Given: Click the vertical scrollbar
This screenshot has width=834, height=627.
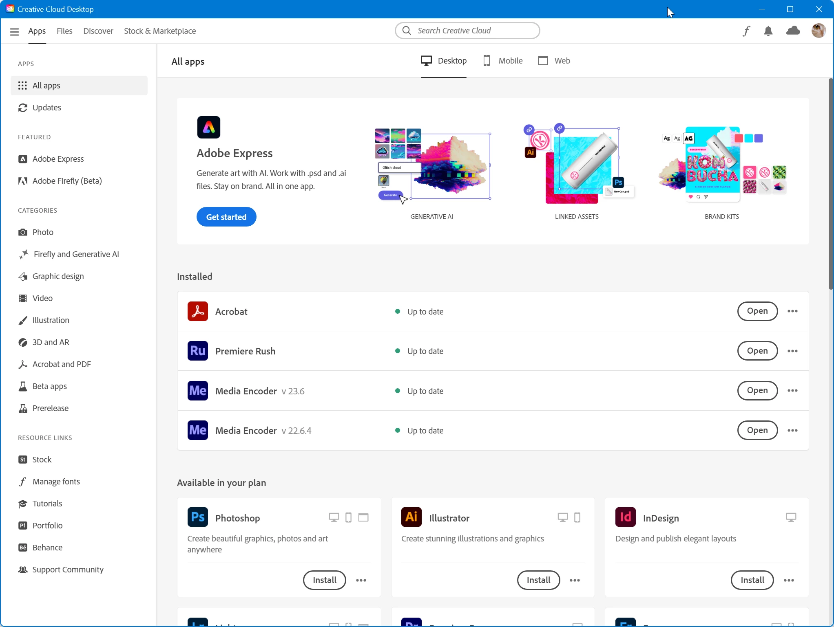Looking at the screenshot, I should pos(830,183).
